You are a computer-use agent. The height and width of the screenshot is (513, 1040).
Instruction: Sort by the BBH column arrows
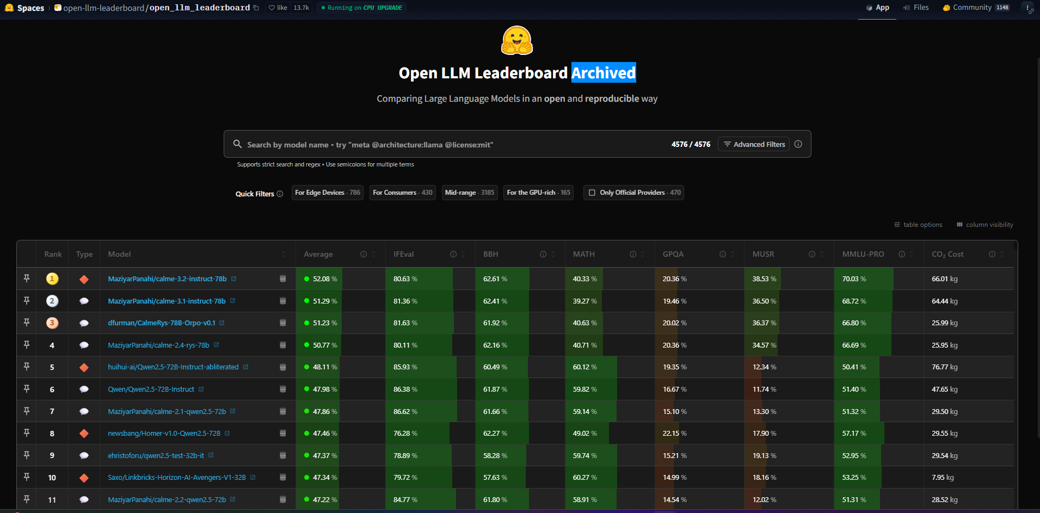tap(553, 254)
